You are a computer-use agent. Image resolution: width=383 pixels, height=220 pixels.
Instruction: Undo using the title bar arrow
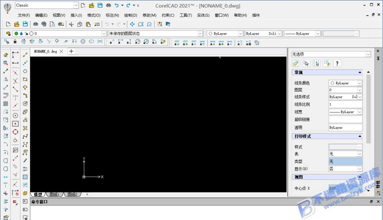click(117, 5)
